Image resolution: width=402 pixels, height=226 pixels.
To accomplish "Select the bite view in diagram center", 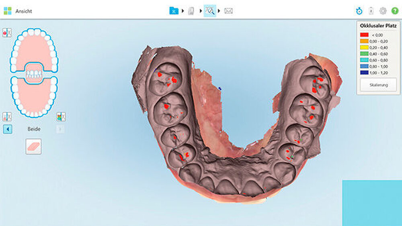I will pyautogui.click(x=34, y=73).
